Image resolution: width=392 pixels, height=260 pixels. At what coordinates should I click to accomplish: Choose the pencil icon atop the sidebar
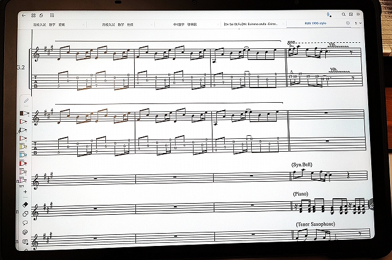[26, 100]
